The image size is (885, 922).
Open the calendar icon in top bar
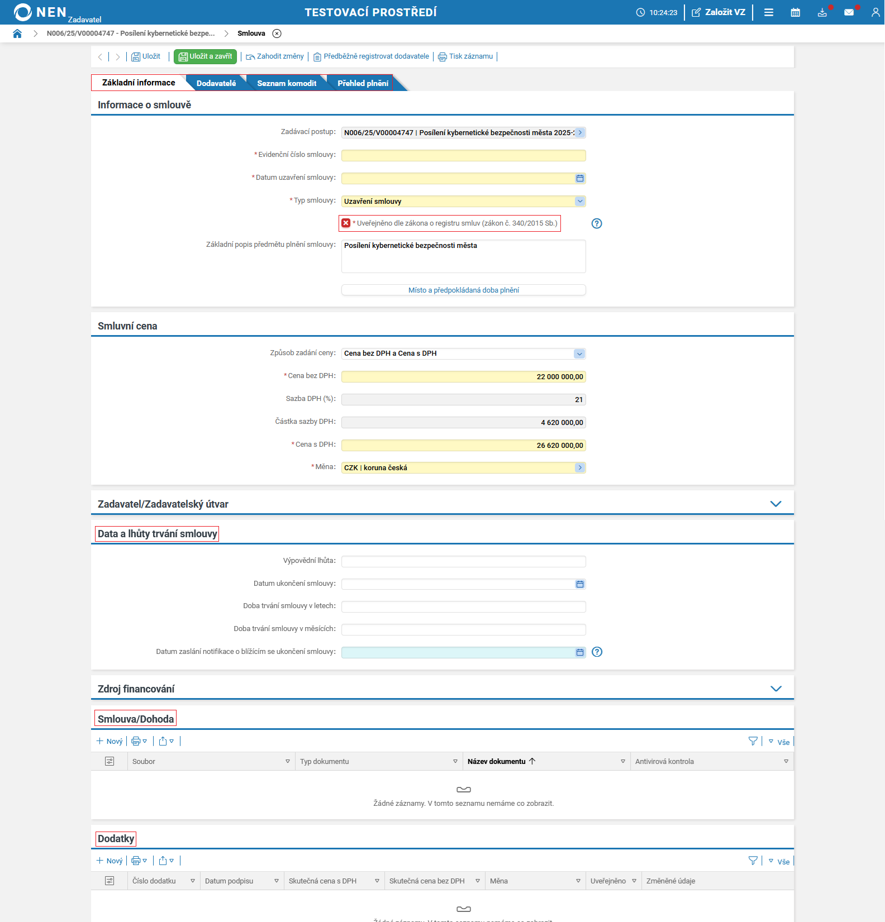point(795,12)
